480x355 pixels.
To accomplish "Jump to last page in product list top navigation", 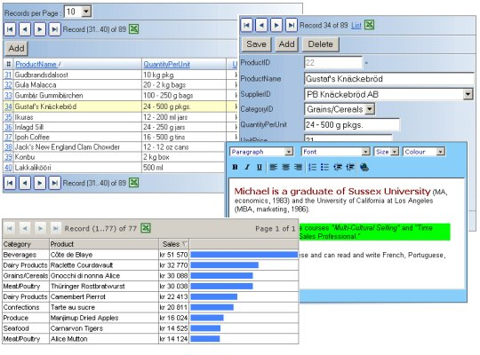I will click(x=55, y=29).
